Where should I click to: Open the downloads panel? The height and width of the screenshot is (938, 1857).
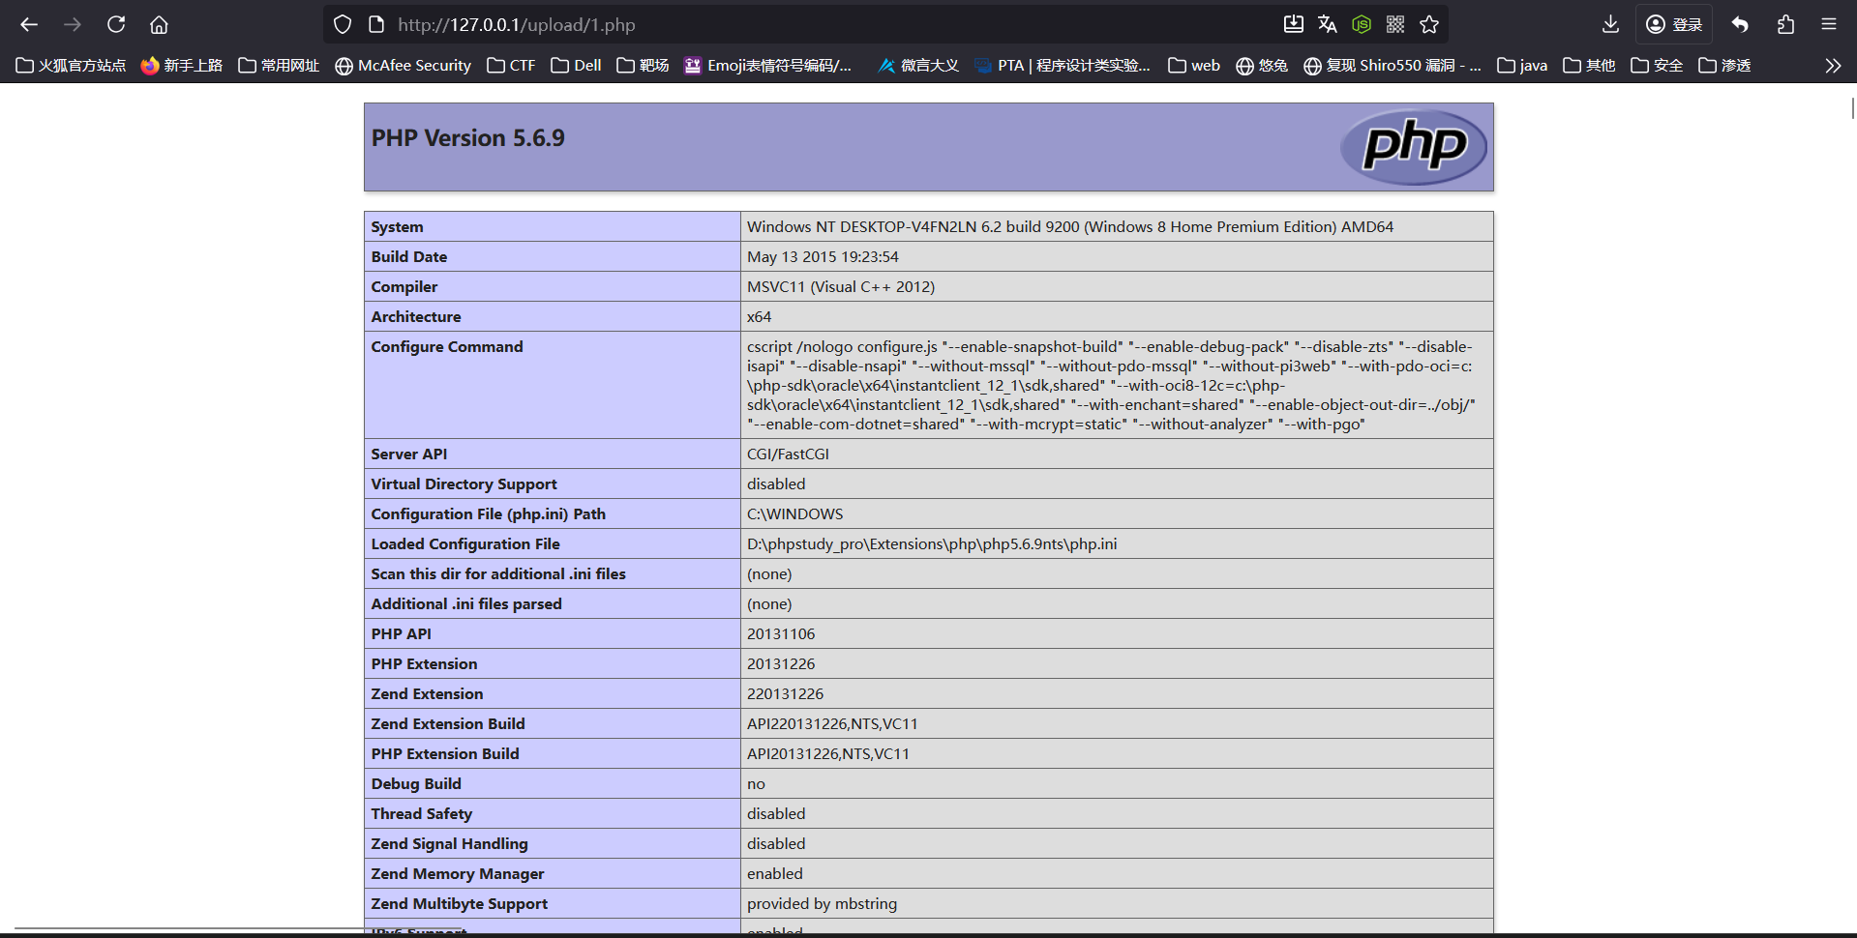(1610, 24)
